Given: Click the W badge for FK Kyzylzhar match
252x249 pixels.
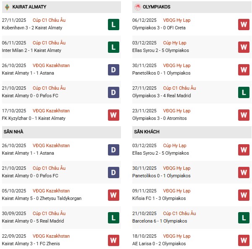Looking at the screenshot, I should [113, 115].
